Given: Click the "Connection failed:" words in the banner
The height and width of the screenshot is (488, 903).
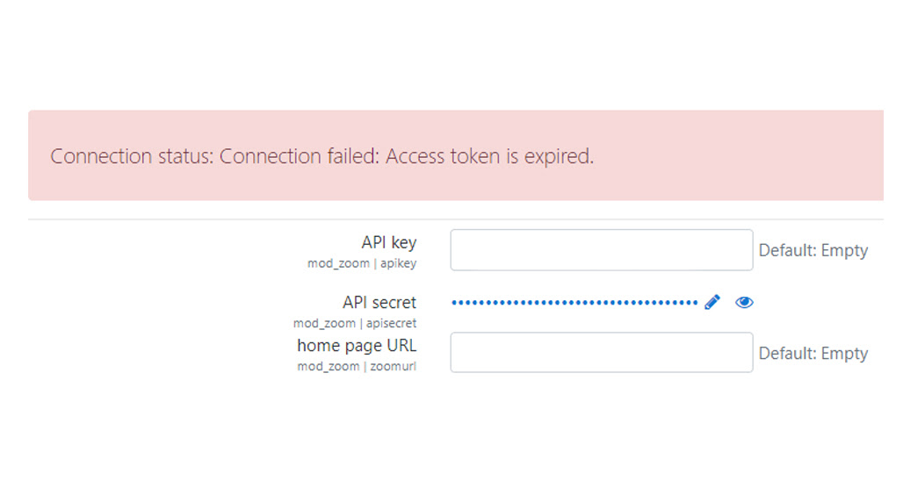Looking at the screenshot, I should pyautogui.click(x=299, y=156).
